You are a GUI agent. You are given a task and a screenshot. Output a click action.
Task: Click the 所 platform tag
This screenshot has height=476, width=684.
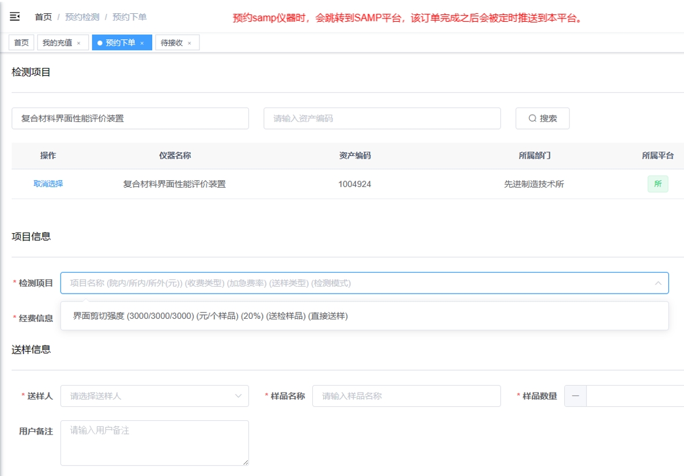(658, 184)
